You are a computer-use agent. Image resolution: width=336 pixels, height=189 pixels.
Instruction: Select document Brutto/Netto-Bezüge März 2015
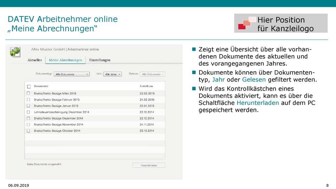[x=55, y=94]
